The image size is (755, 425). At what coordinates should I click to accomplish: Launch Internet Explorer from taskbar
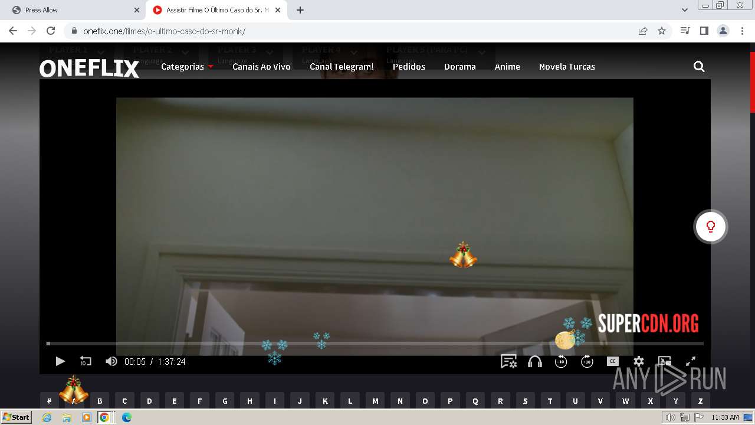click(47, 417)
